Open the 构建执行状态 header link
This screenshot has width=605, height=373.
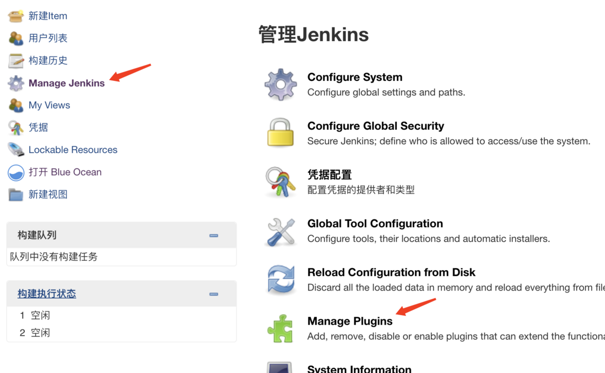click(x=47, y=294)
